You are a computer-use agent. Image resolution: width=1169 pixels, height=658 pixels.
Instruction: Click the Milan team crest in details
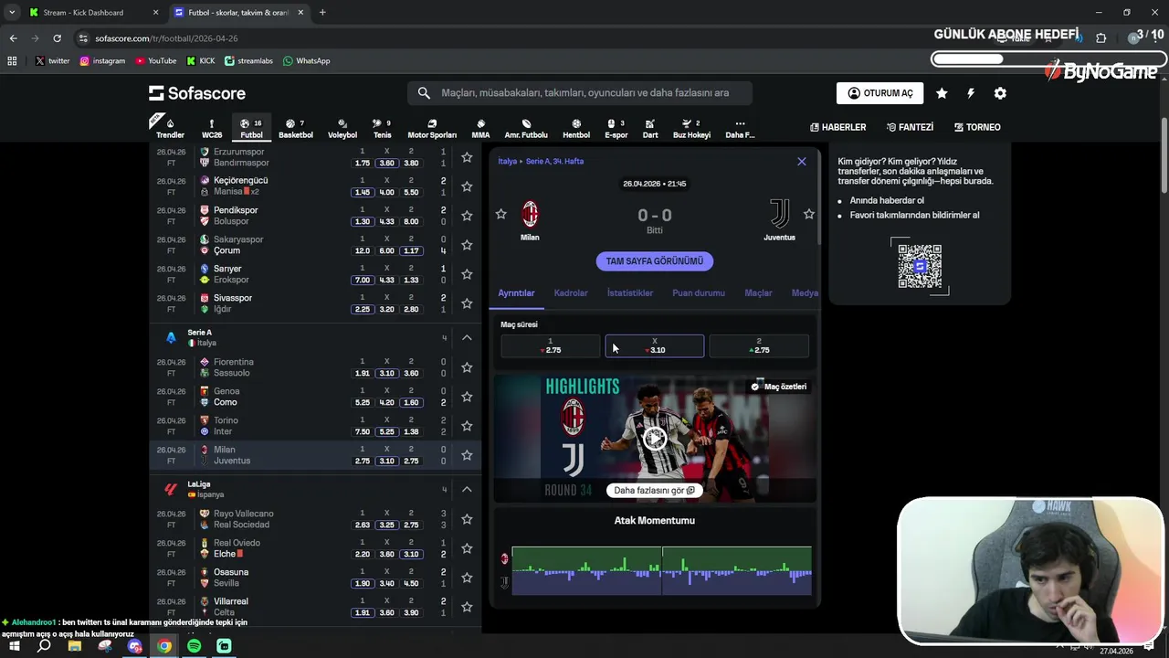click(x=530, y=215)
